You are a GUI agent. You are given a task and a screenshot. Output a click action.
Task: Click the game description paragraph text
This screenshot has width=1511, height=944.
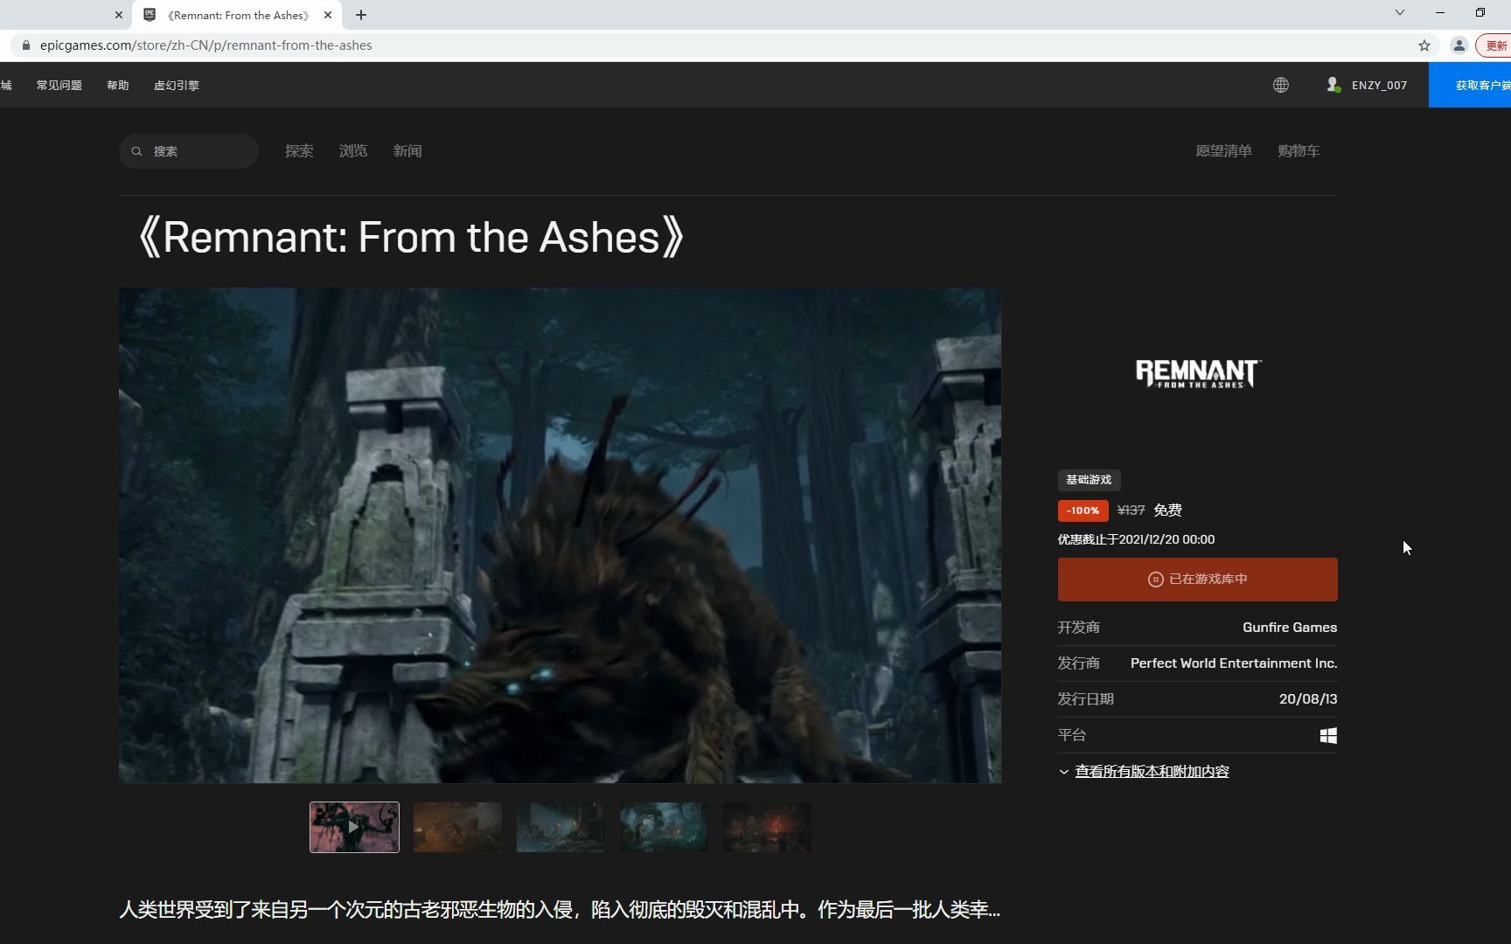pyautogui.click(x=560, y=910)
